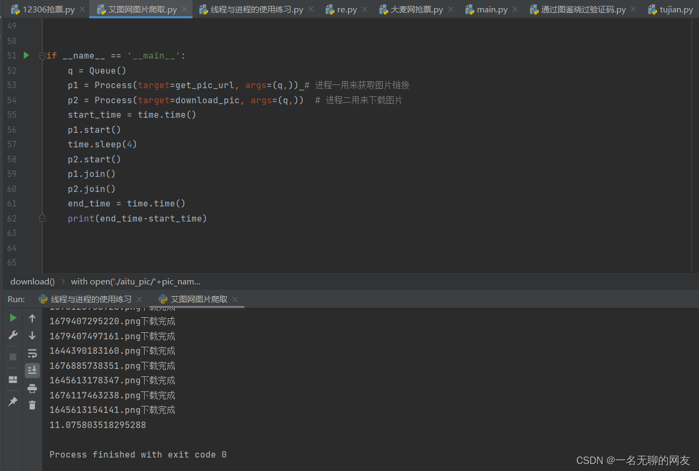Click line number 53 in the gutter
Screen dimensions: 699x471
pos(12,85)
